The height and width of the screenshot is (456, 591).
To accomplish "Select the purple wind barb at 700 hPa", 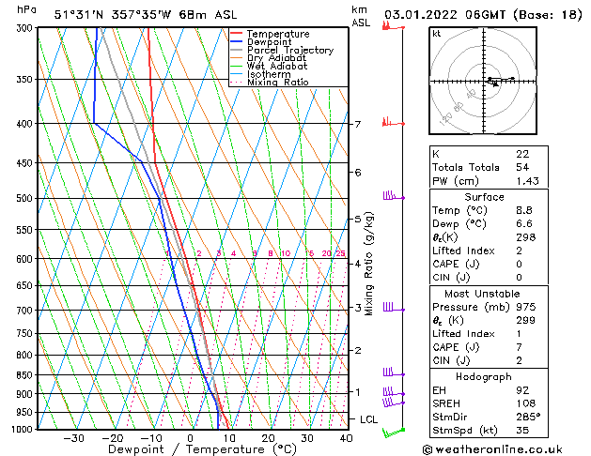I will pyautogui.click(x=390, y=308).
